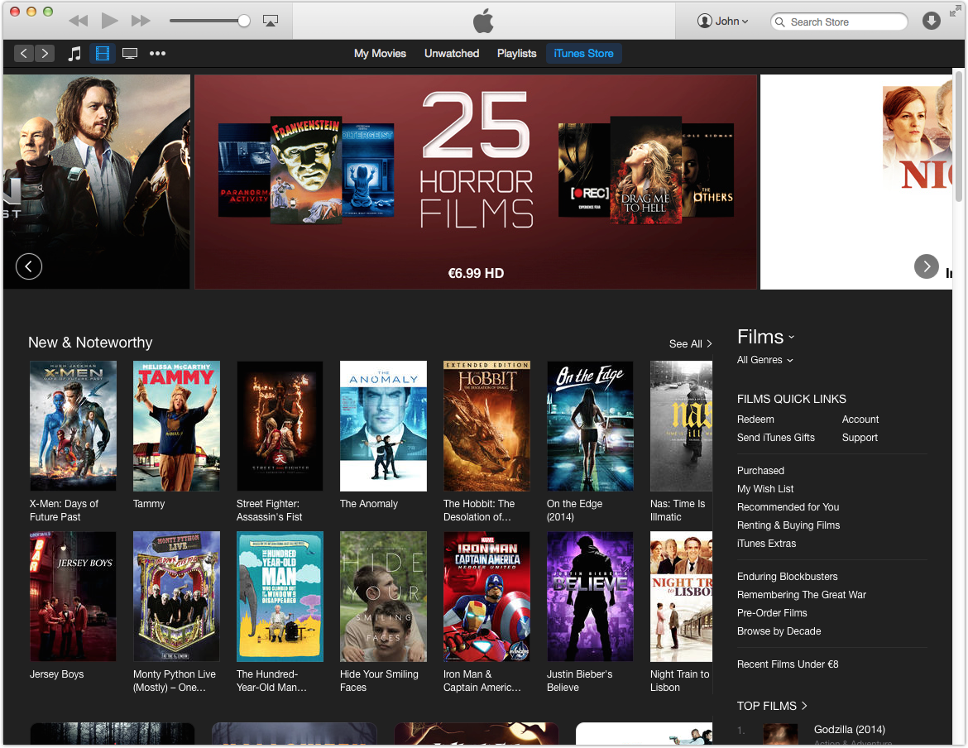The height and width of the screenshot is (748, 968).
Task: Open the Support quick link
Action: tap(860, 438)
